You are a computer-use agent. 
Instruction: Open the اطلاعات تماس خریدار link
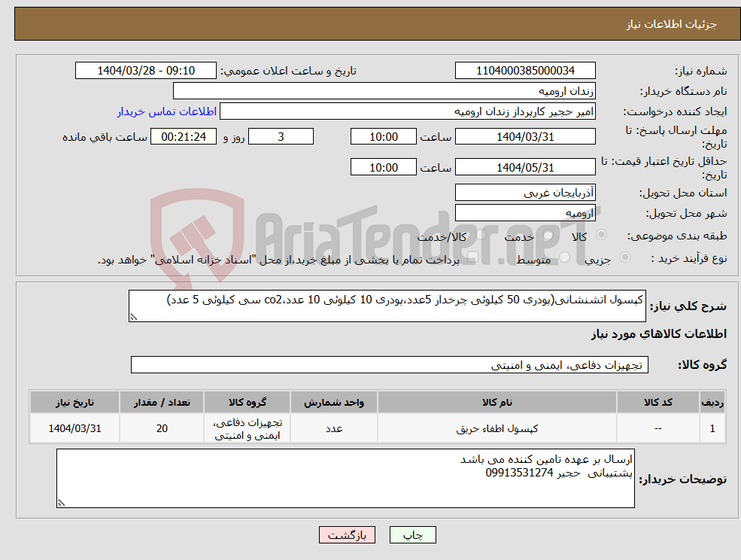[167, 111]
